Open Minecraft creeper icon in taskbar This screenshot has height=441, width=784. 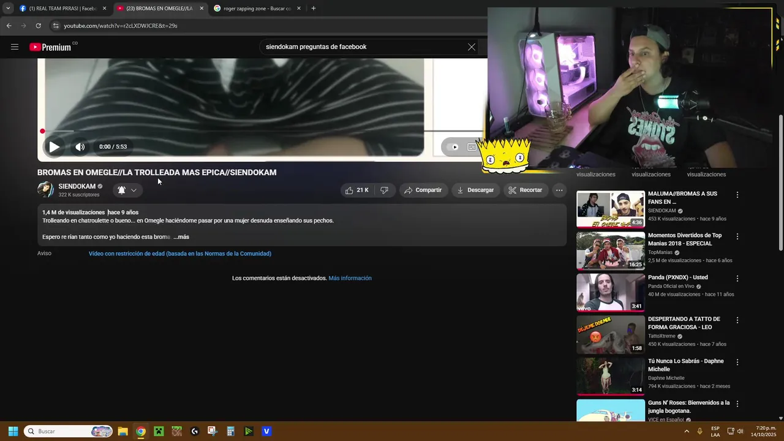pos(159,431)
